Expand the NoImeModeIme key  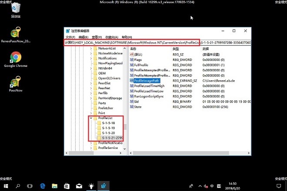tap(91, 53)
